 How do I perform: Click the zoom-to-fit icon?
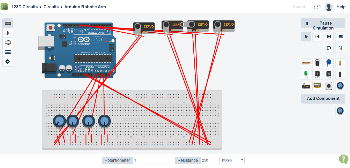pyautogui.click(x=340, y=36)
